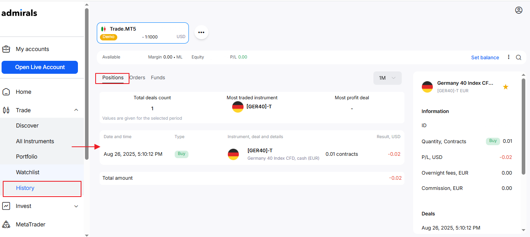Viewport: 530px width, 237px height.
Task: Click the -0.02 result in deal row
Action: click(394, 154)
